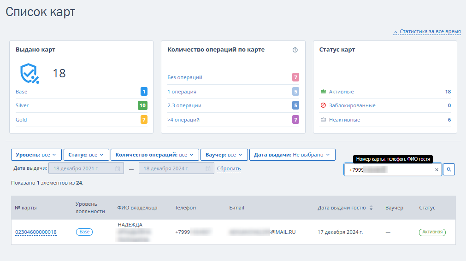Open help icon for operations count

(x=295, y=50)
